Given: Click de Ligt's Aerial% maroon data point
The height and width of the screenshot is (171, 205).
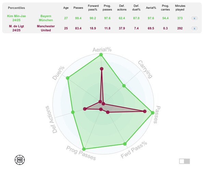Looking at the screenshot, I should coord(101,69).
